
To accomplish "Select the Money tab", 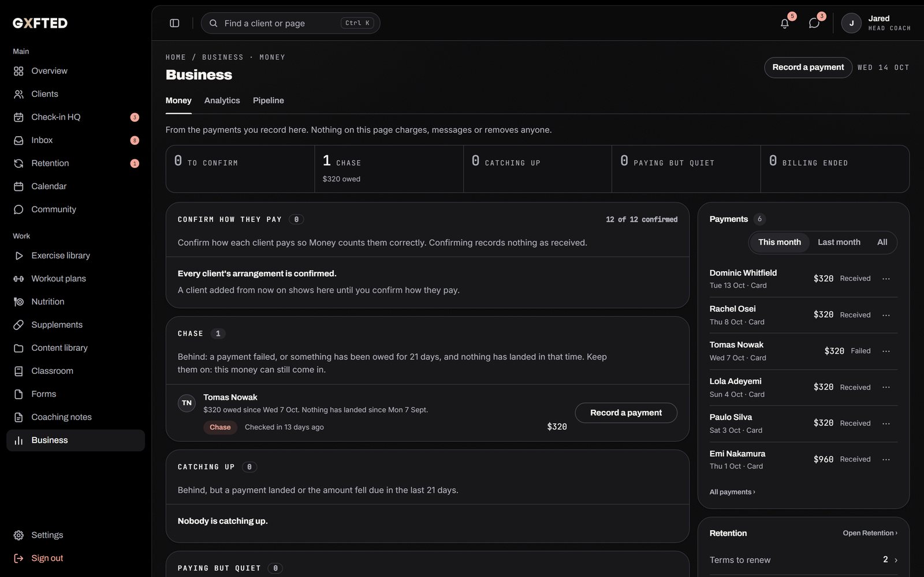I will tap(178, 100).
